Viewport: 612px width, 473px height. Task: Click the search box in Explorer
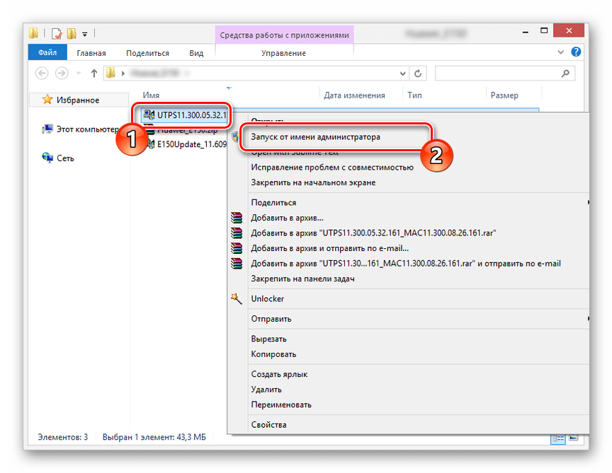click(504, 74)
